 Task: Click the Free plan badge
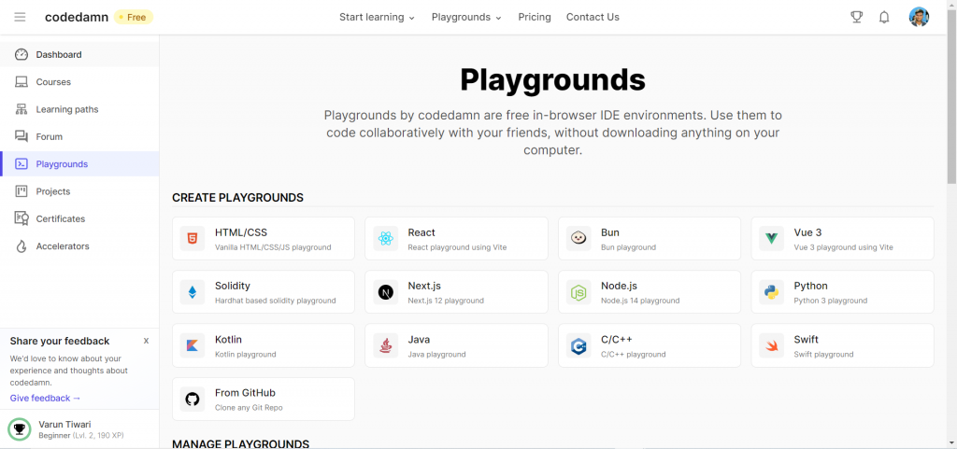(x=133, y=17)
